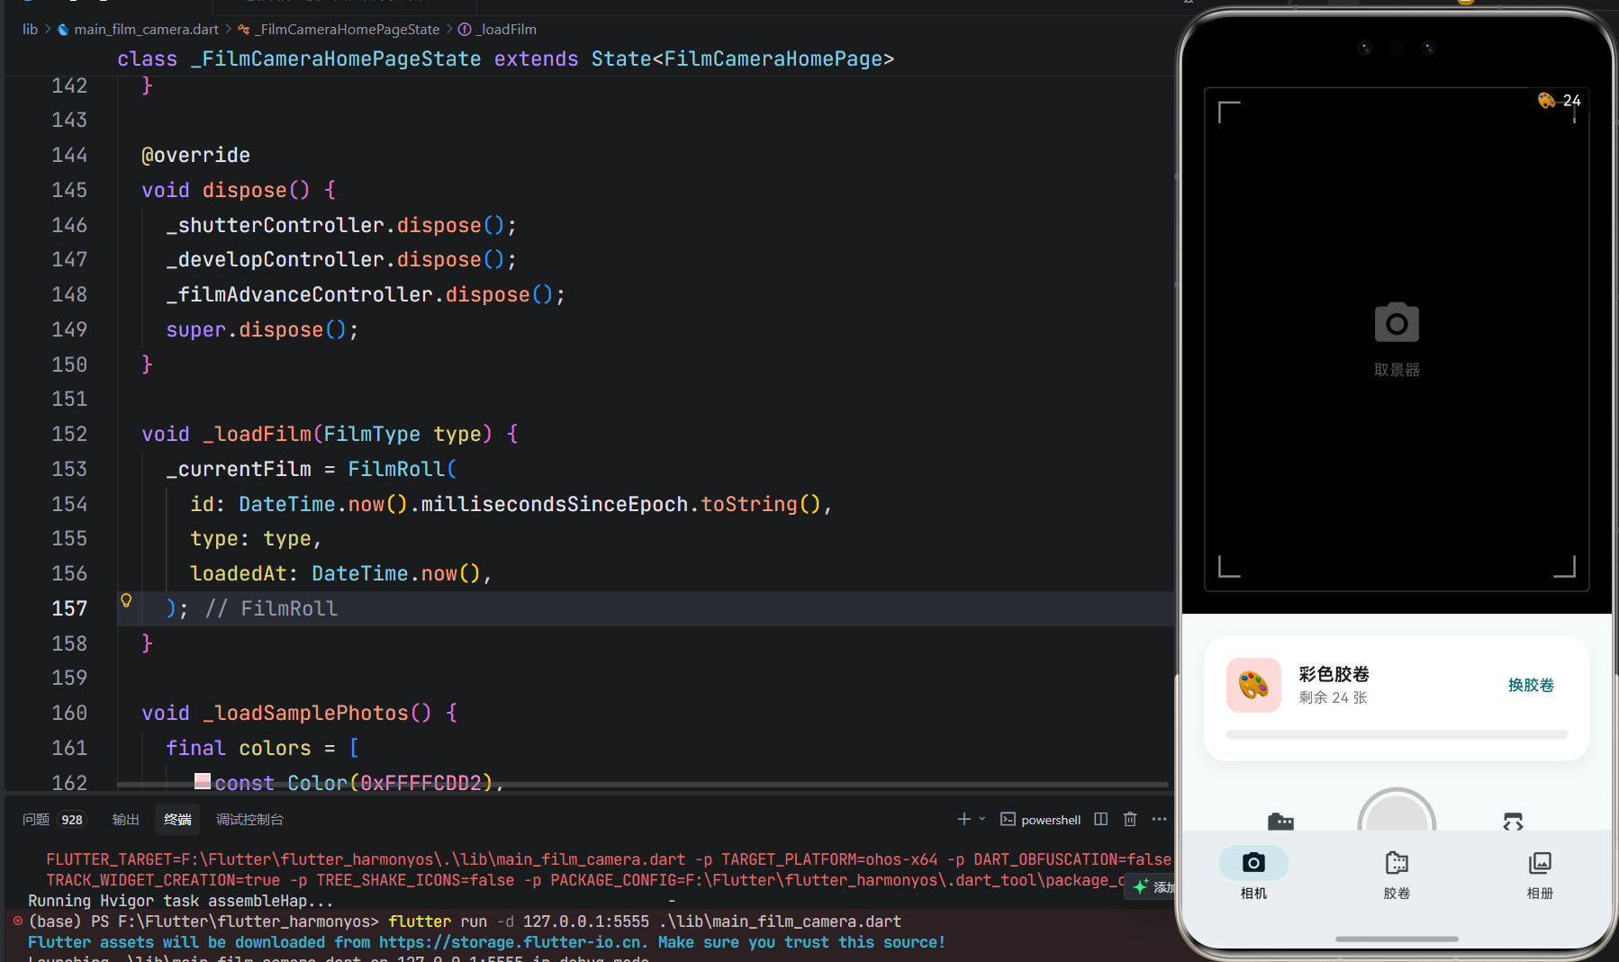
Task: Split the terminal pane
Action: point(1100,819)
